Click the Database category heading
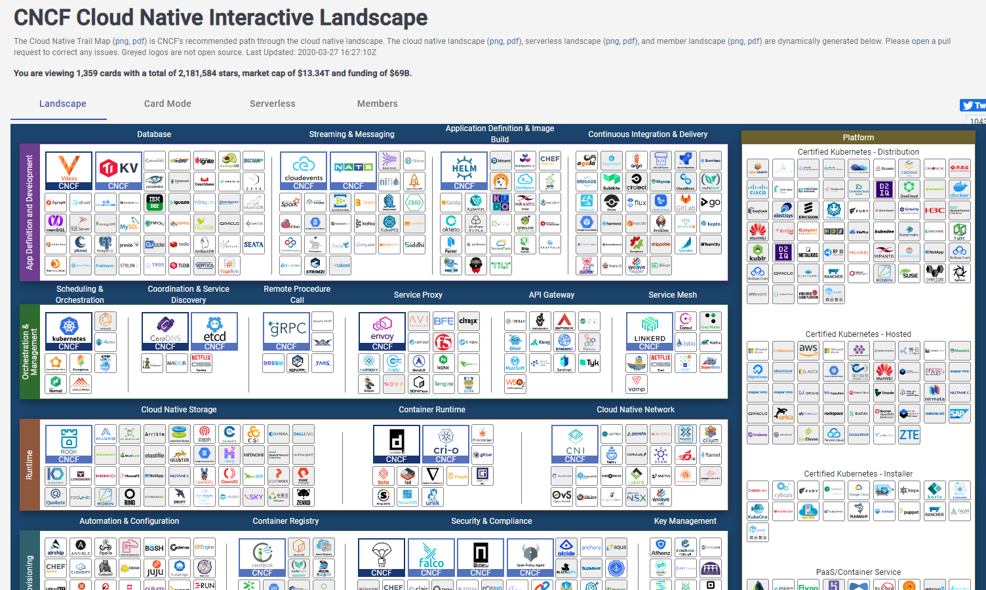Viewport: 986px width, 590px height. click(x=154, y=134)
